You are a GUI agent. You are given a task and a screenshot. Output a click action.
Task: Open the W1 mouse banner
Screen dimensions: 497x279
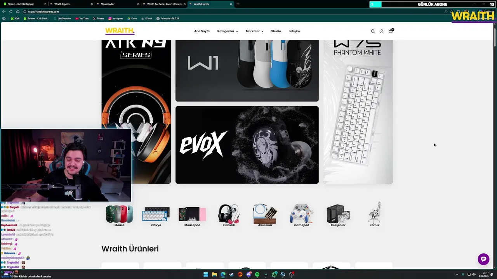247,71
